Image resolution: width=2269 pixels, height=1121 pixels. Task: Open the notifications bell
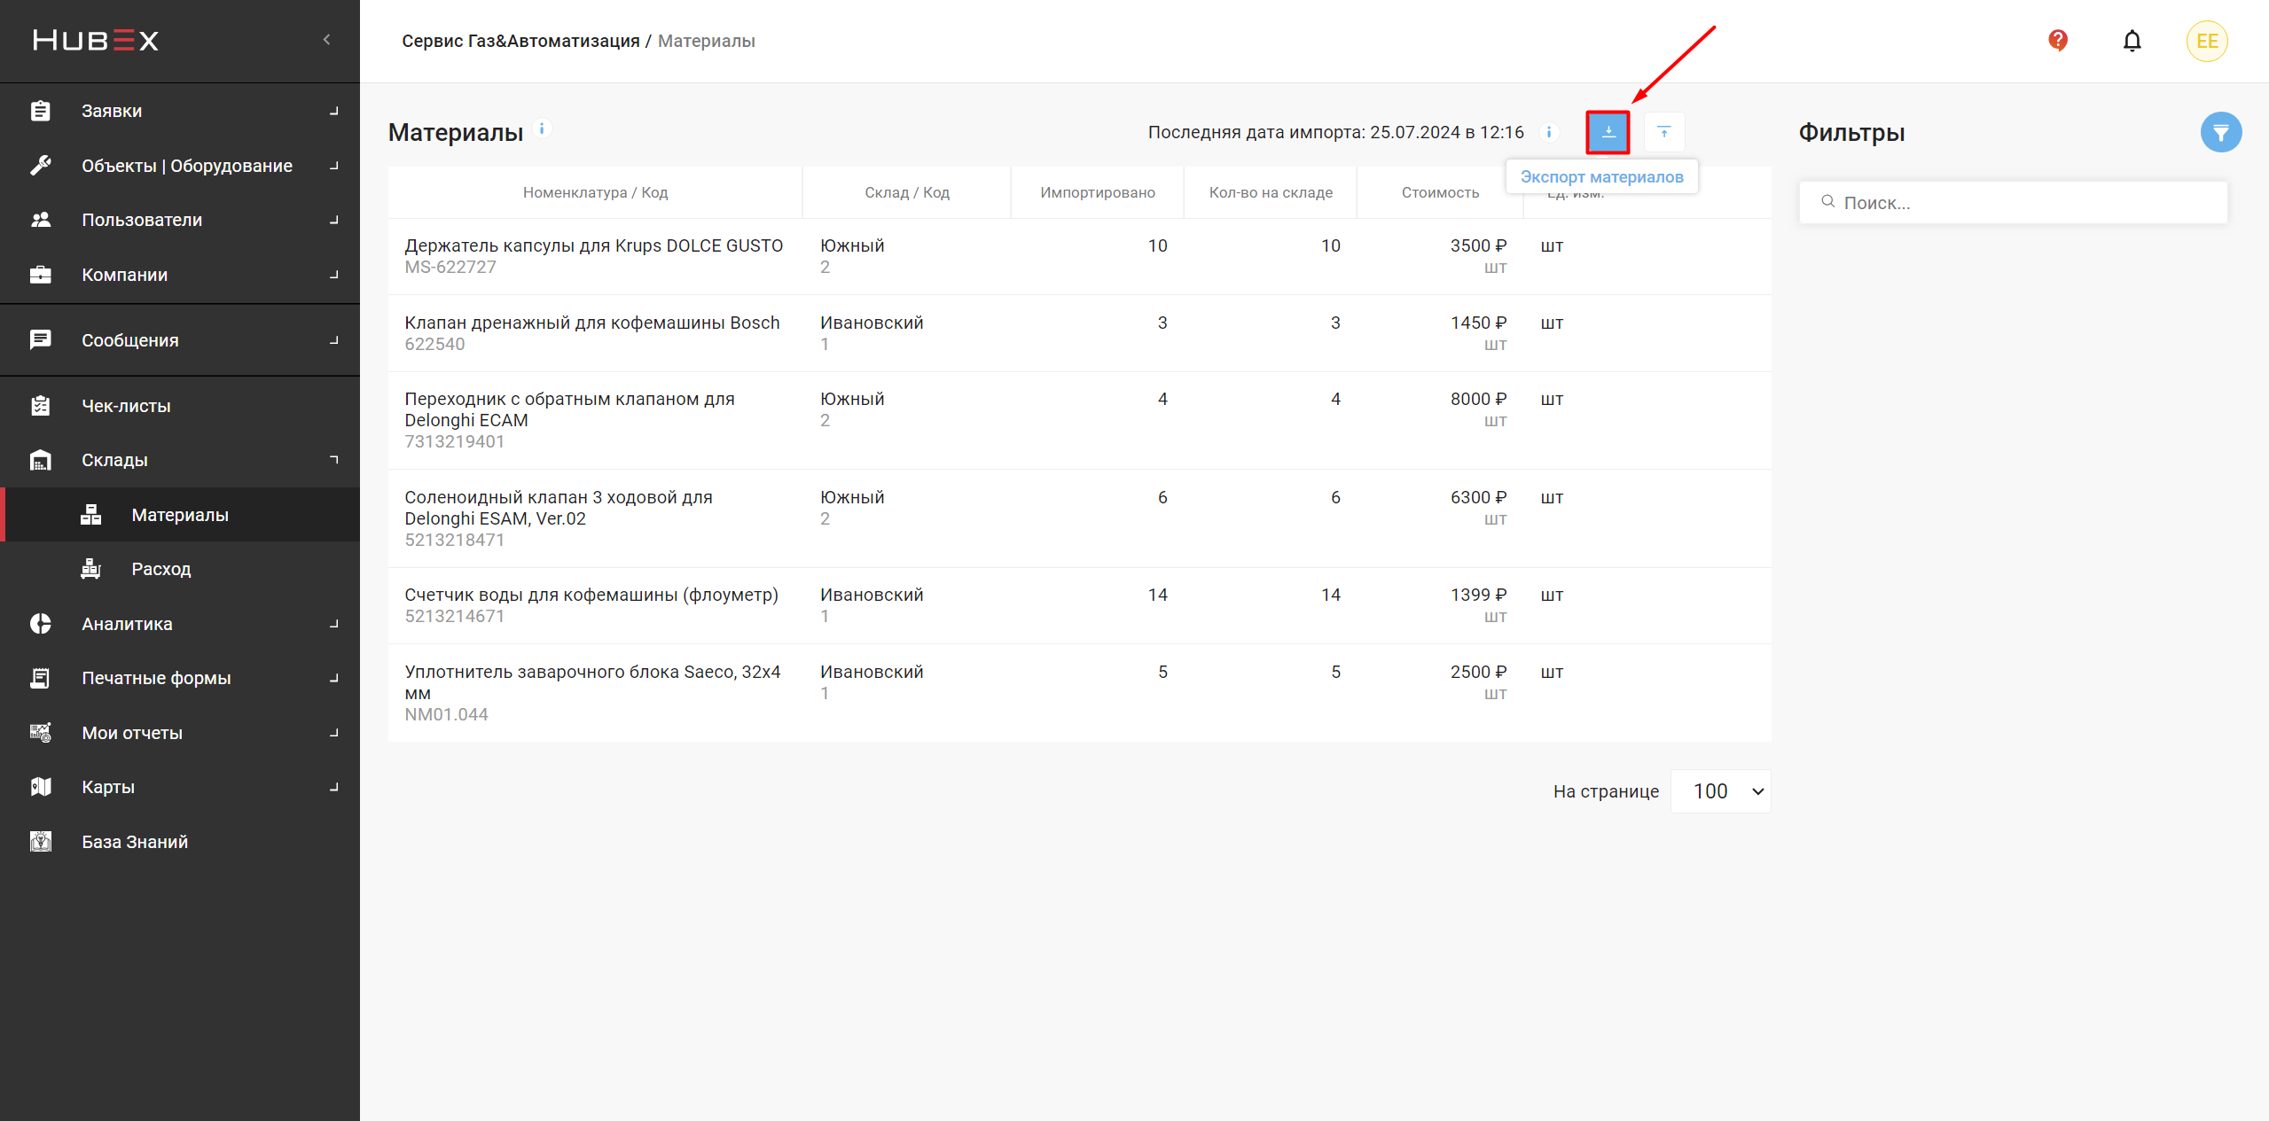[x=2132, y=41]
